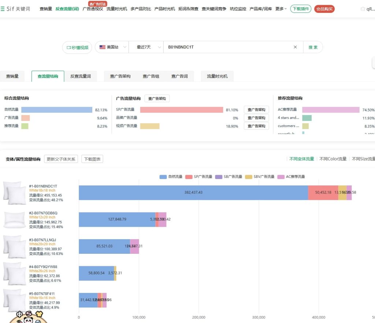Click the 会员购买 membership purchase button
Viewport: 375px width, 323px height.
[324, 9]
